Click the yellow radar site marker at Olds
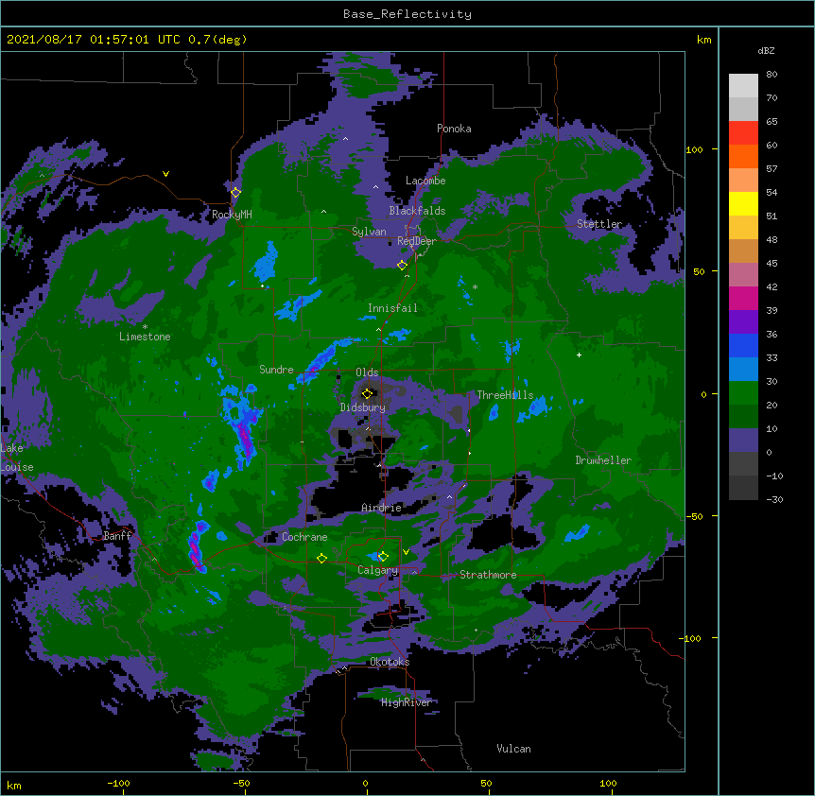 367,393
